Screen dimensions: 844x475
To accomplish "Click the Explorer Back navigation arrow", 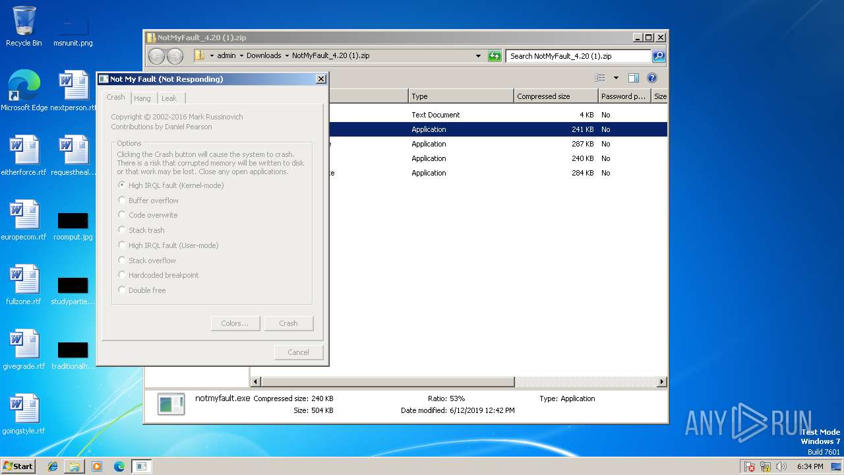I will [156, 56].
